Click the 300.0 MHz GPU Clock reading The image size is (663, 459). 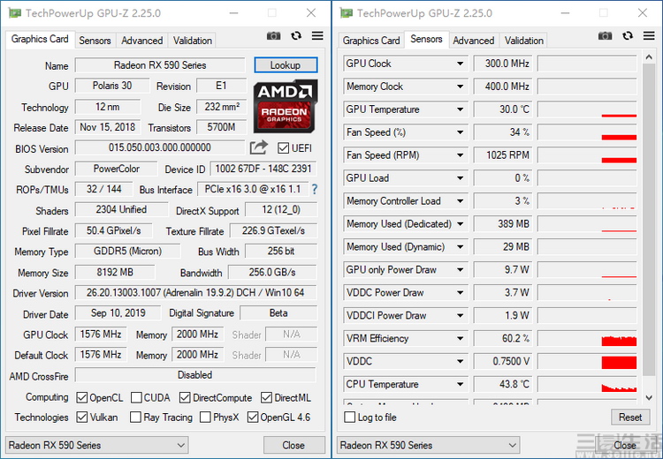[502, 64]
